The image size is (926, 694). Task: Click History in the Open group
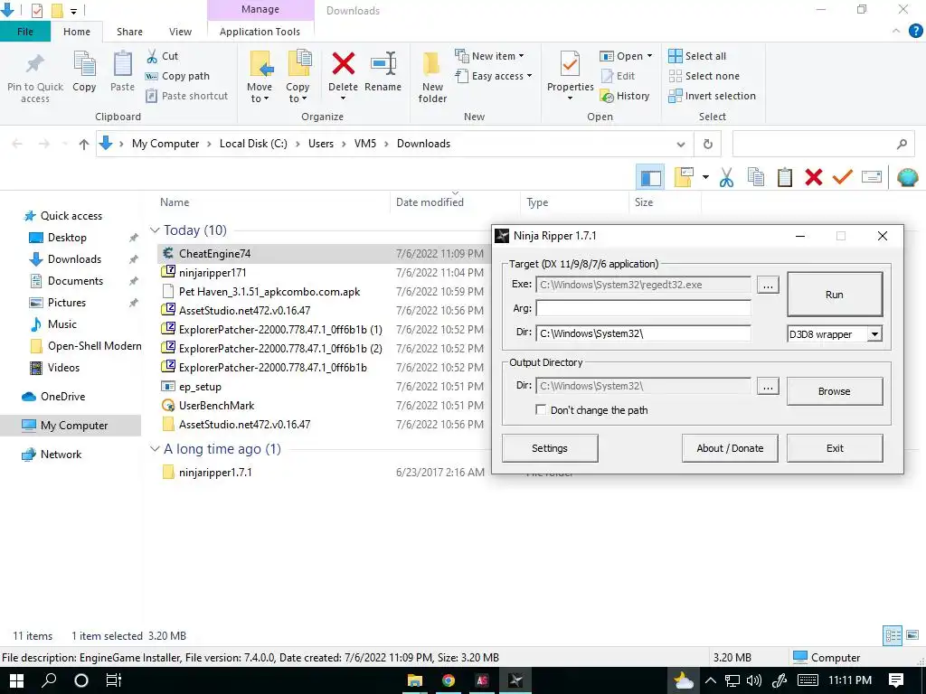point(625,96)
